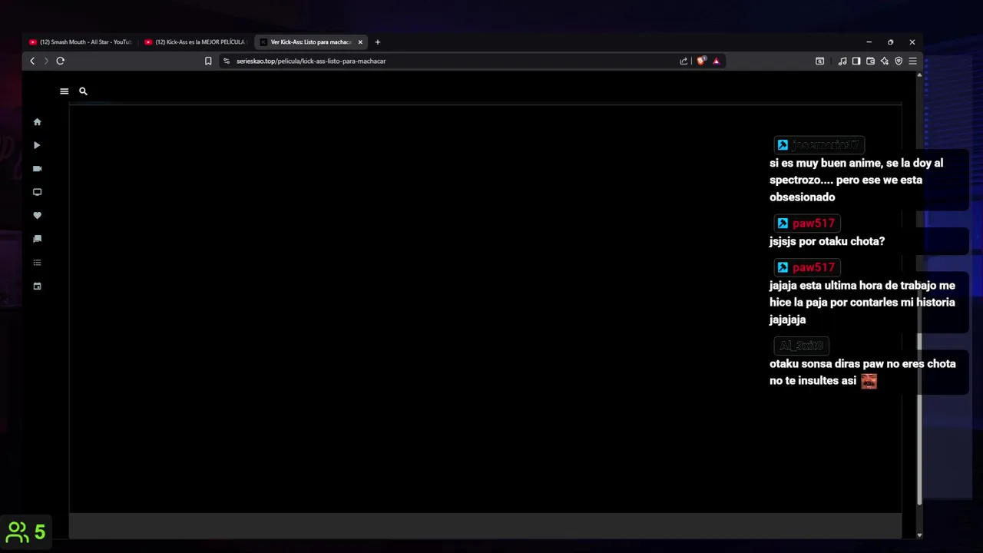This screenshot has width=983, height=553.
Task: Open TV series via the monitor sidebar icon
Action: coord(37,192)
